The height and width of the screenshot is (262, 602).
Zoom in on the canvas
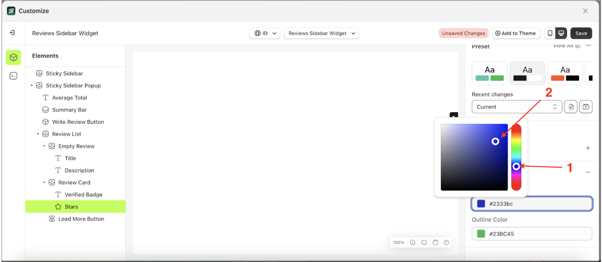[x=413, y=242]
